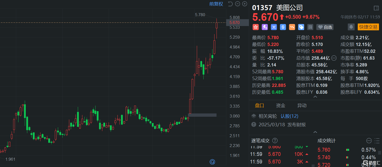This screenshot has width=382, height=167.
Task: Zoom in the candlestick chart with plus icon
Action: (245, 4)
